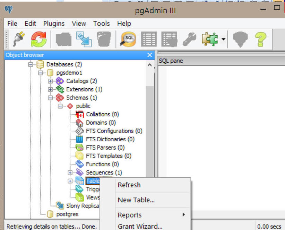This screenshot has height=230, width=285.
Task: Click the FTS Configurations icon
Action: tap(80, 131)
